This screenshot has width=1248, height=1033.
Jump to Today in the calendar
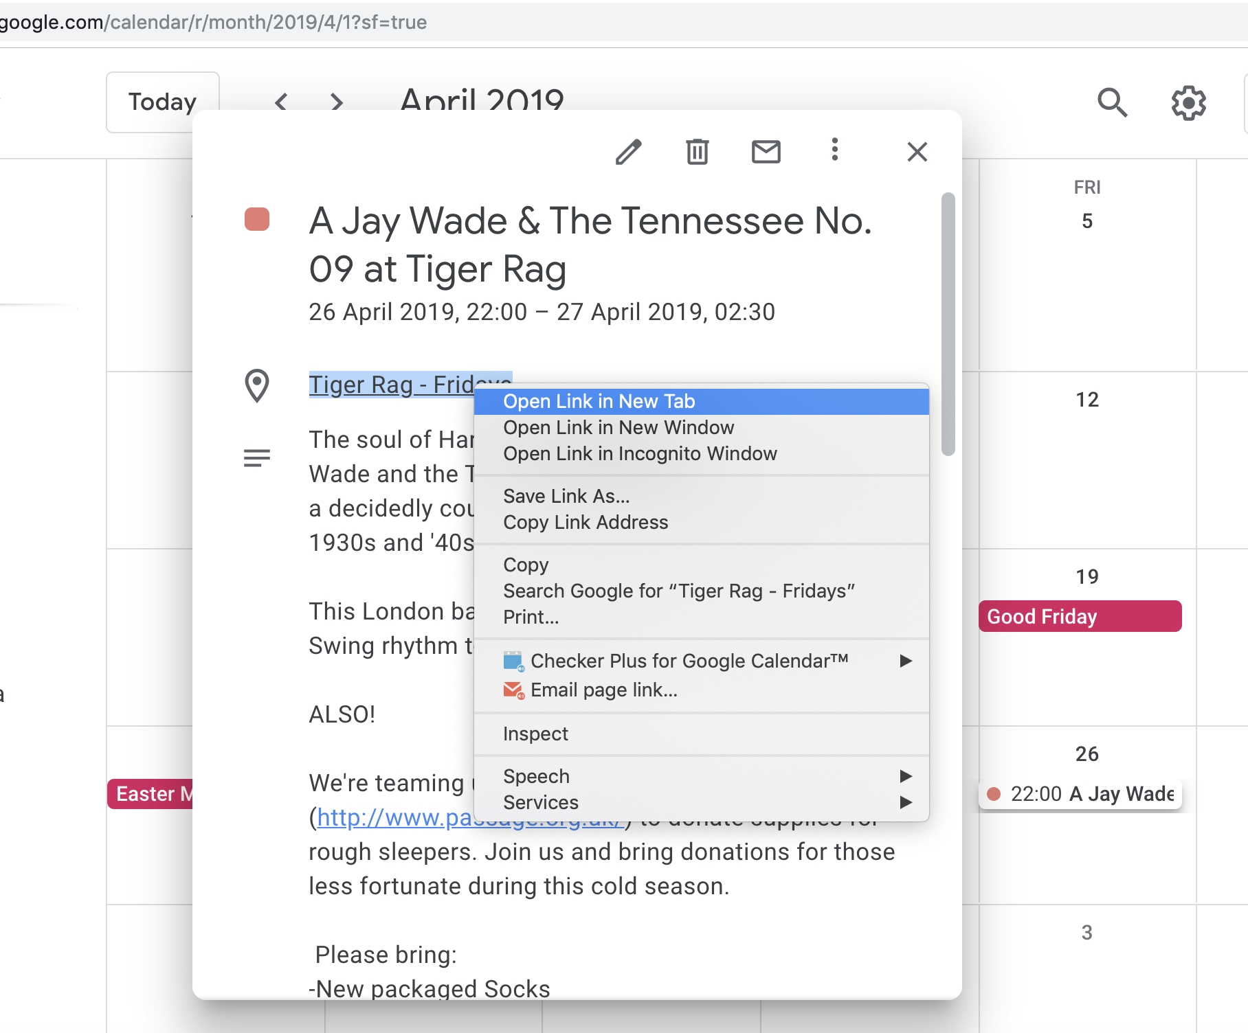(x=163, y=102)
